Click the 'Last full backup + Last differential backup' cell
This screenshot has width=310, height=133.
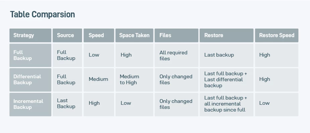pos(226,80)
